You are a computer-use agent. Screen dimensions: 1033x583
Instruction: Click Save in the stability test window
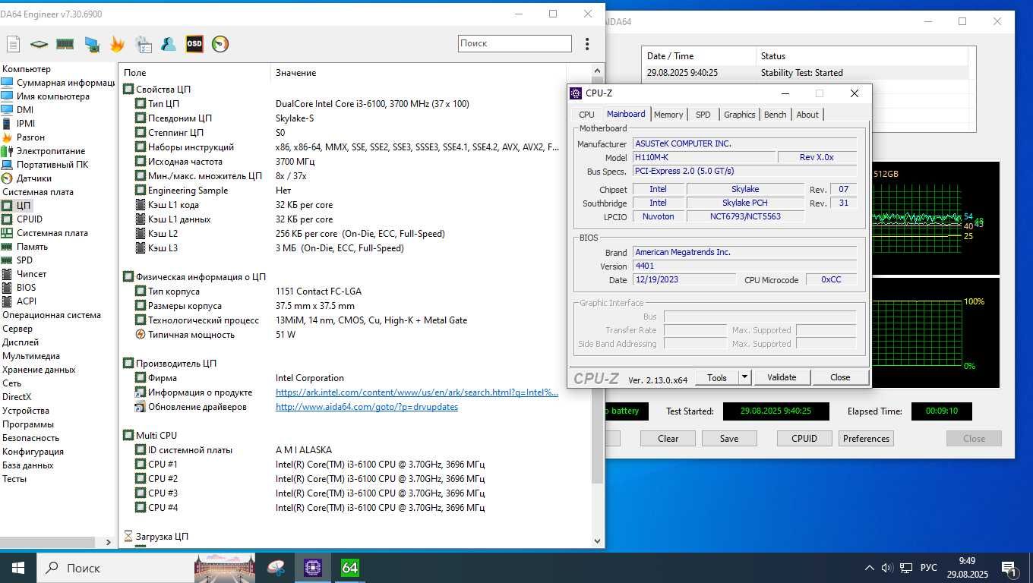(x=729, y=438)
